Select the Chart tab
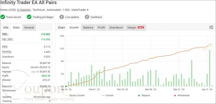 61,27
